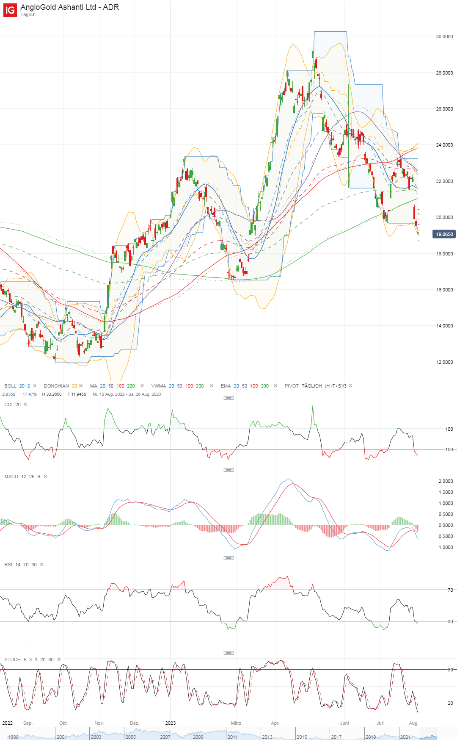Click the Bollinger width value 17.47%
This screenshot has height=740, width=457.
click(x=30, y=394)
